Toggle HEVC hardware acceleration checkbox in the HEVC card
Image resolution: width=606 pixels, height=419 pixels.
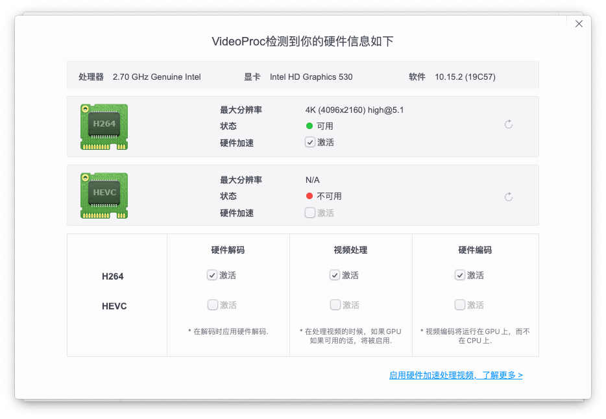(x=310, y=212)
